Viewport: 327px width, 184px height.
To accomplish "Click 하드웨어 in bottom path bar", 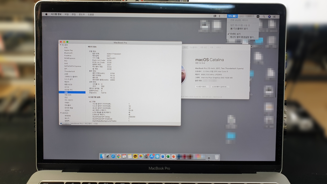I will [x=88, y=124].
